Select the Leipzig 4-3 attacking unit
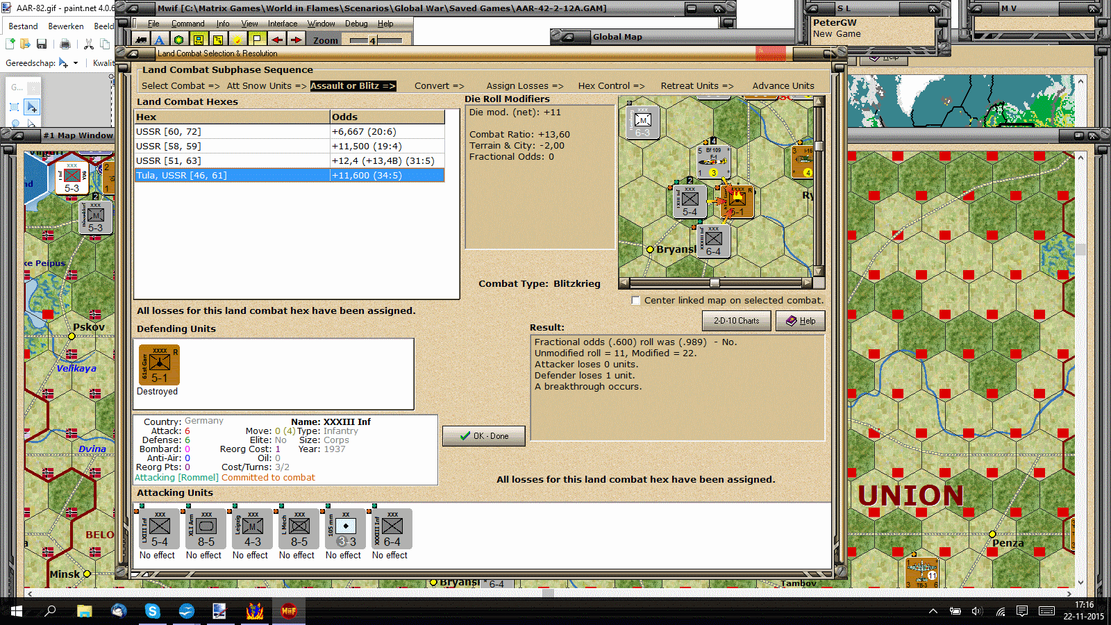1111x625 pixels. click(253, 529)
